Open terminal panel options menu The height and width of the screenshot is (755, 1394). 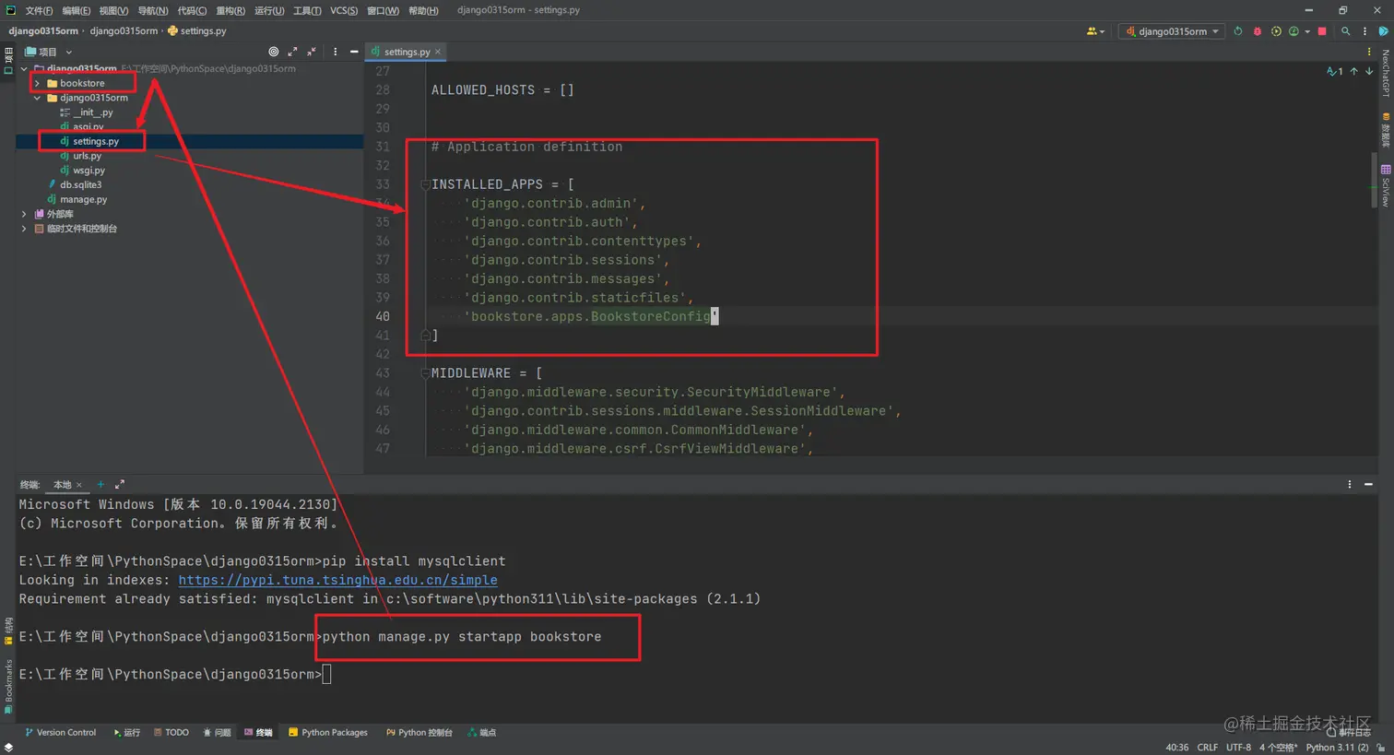click(1349, 484)
